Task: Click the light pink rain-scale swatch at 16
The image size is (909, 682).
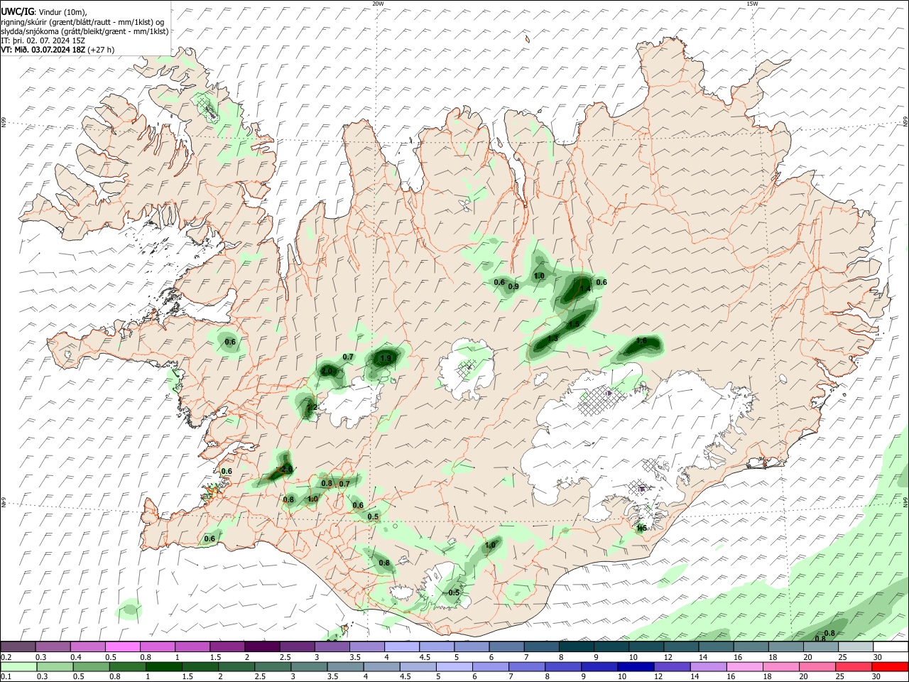Action: click(745, 666)
